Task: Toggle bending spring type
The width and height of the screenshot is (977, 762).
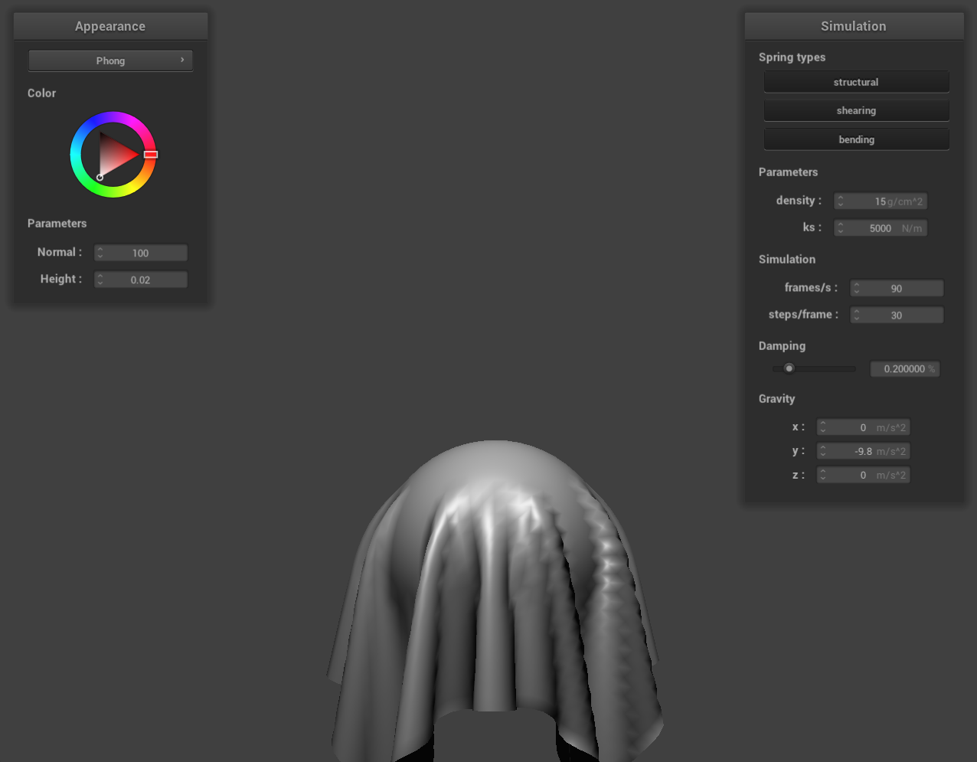Action: click(x=856, y=139)
